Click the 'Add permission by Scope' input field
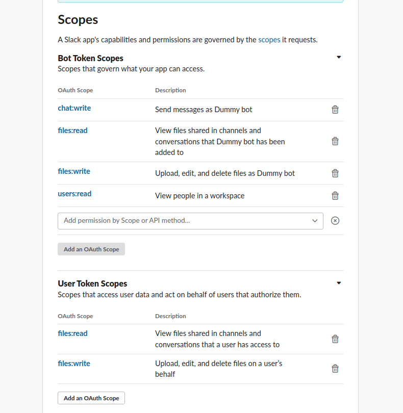This screenshot has height=413, width=403. [x=184, y=221]
